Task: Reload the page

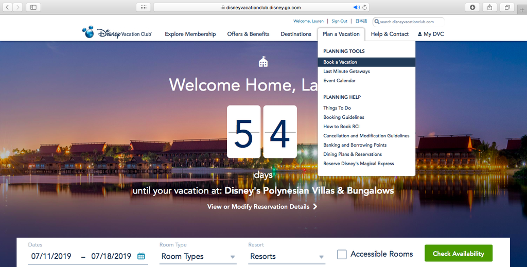Action: [x=365, y=7]
